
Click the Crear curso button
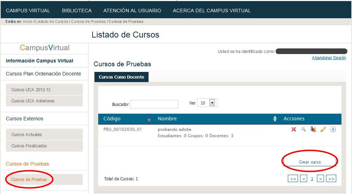[310, 162]
